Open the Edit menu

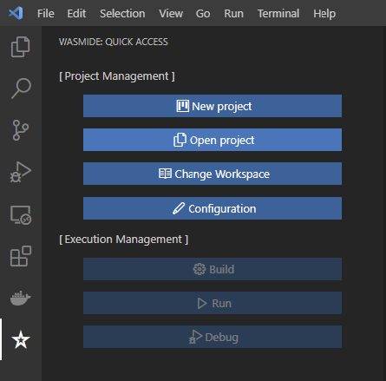click(x=76, y=14)
